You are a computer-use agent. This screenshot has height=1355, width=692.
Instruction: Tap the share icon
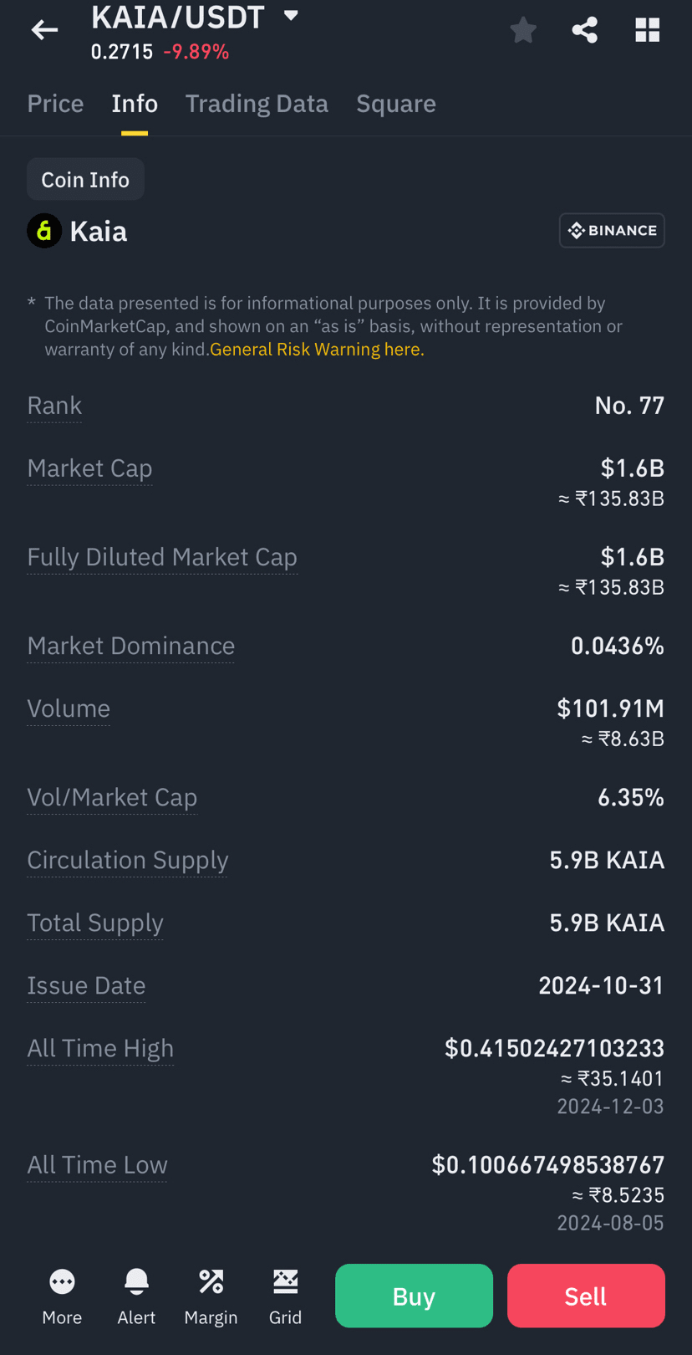(x=585, y=30)
